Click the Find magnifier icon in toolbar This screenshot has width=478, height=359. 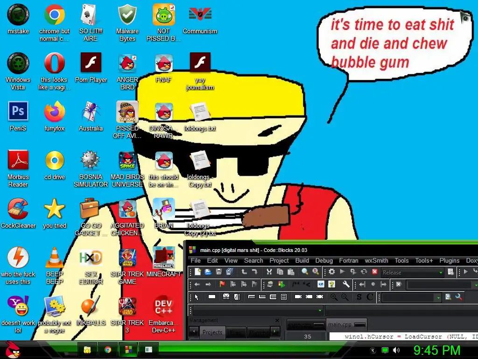pyautogui.click(x=304, y=272)
